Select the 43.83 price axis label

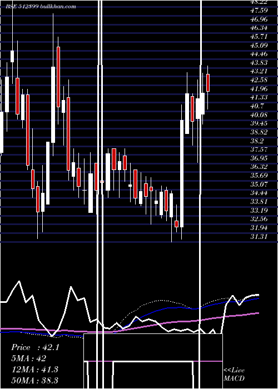pyautogui.click(x=259, y=63)
